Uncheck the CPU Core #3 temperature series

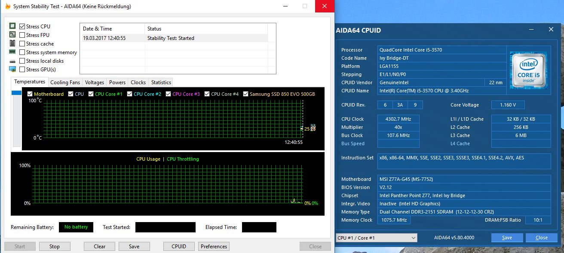(168, 94)
